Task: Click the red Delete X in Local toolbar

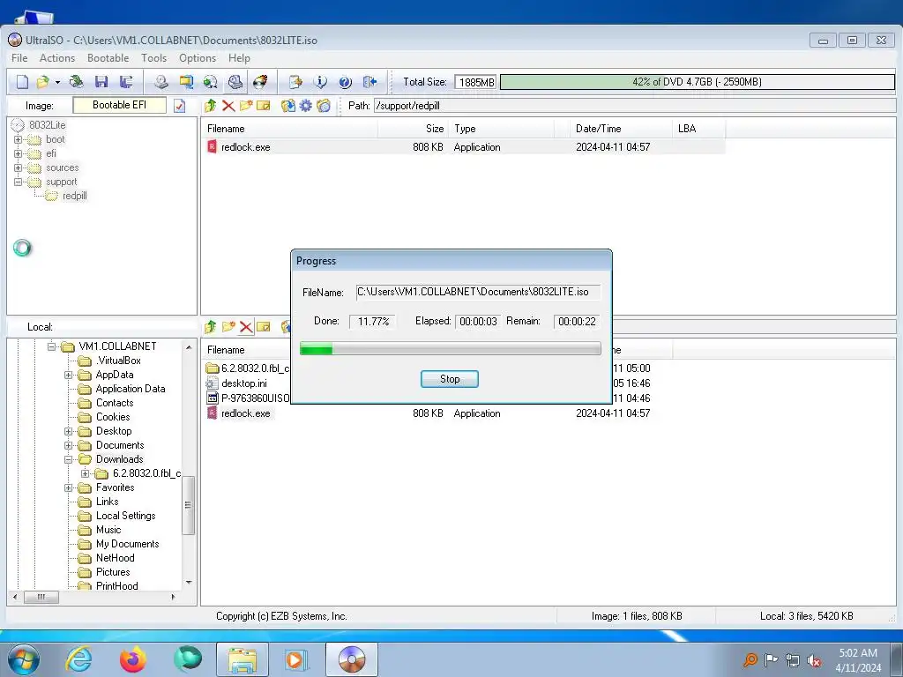Action: pos(246,327)
